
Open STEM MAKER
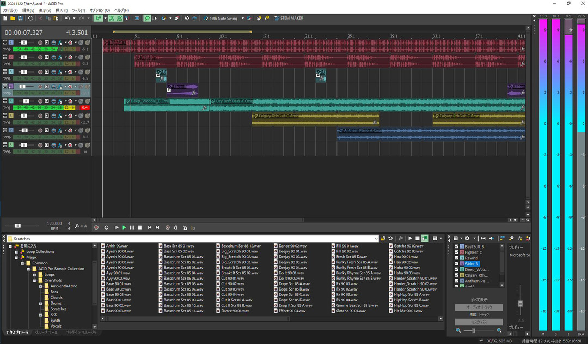289,18
